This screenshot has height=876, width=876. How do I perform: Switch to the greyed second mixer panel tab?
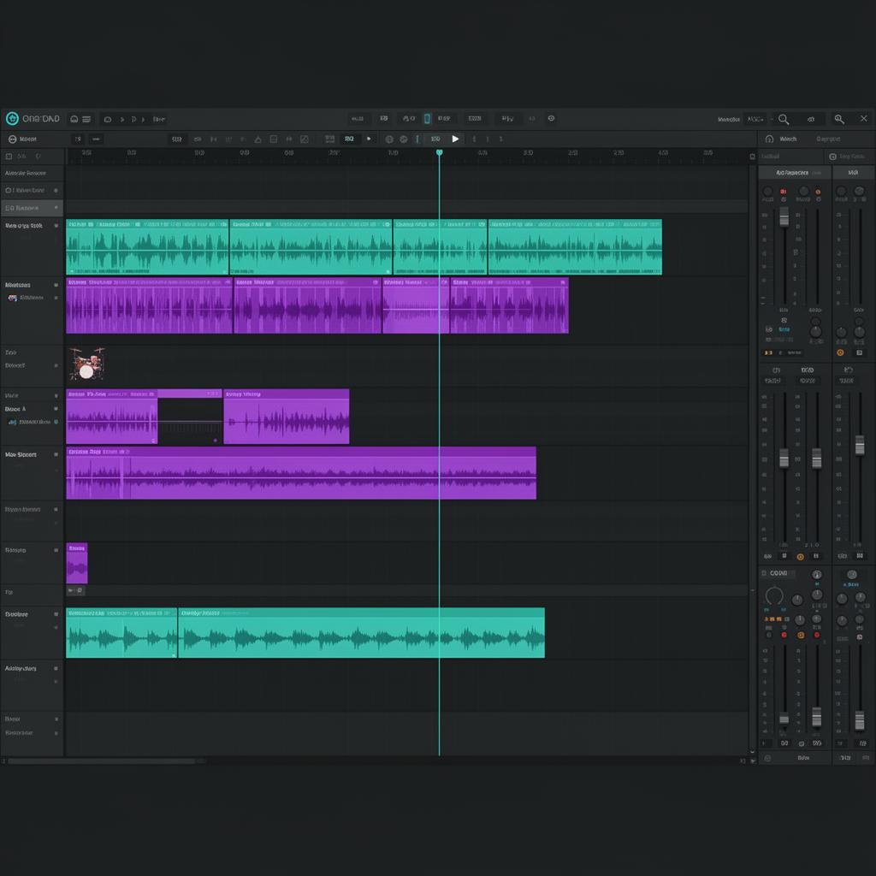click(x=828, y=139)
